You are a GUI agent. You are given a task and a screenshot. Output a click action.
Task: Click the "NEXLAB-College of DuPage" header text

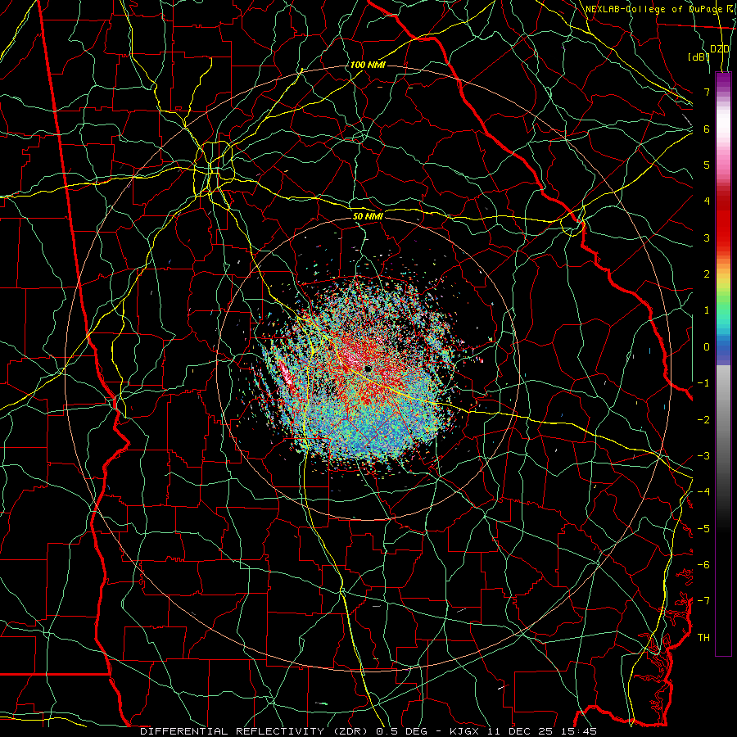pyautogui.click(x=653, y=9)
